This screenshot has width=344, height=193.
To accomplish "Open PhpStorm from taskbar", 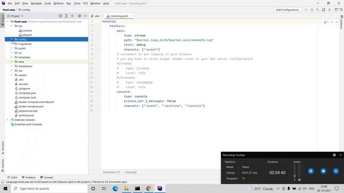I will coord(160,188).
